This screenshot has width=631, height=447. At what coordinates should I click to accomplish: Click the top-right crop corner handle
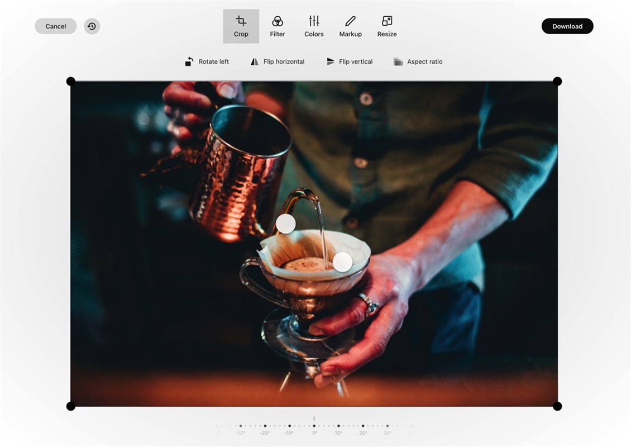pos(557,82)
